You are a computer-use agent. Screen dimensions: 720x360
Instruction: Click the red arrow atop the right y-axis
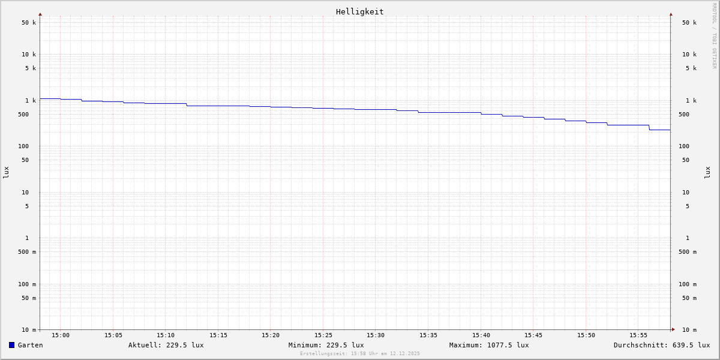tap(671, 14)
